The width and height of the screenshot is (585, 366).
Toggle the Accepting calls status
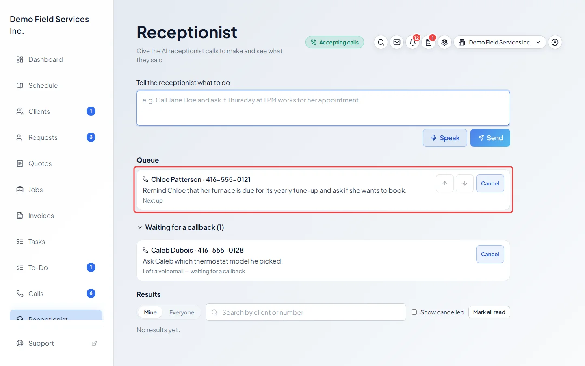click(335, 42)
